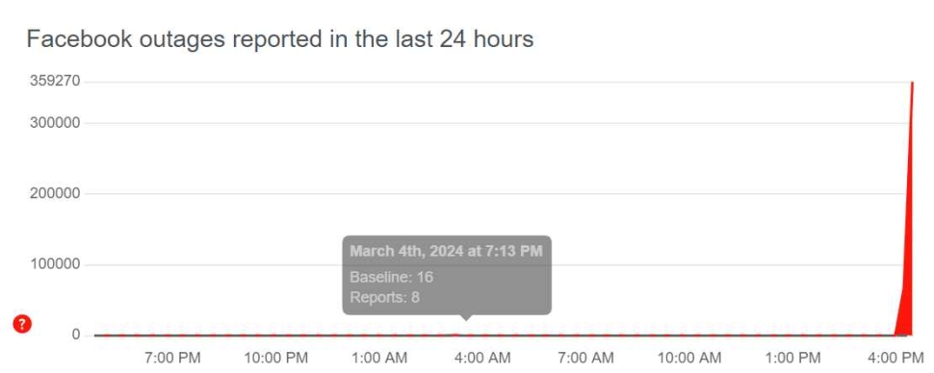Screen dimensions: 934x373
Task: Click the 4:00 AM time label
Action: (x=482, y=359)
